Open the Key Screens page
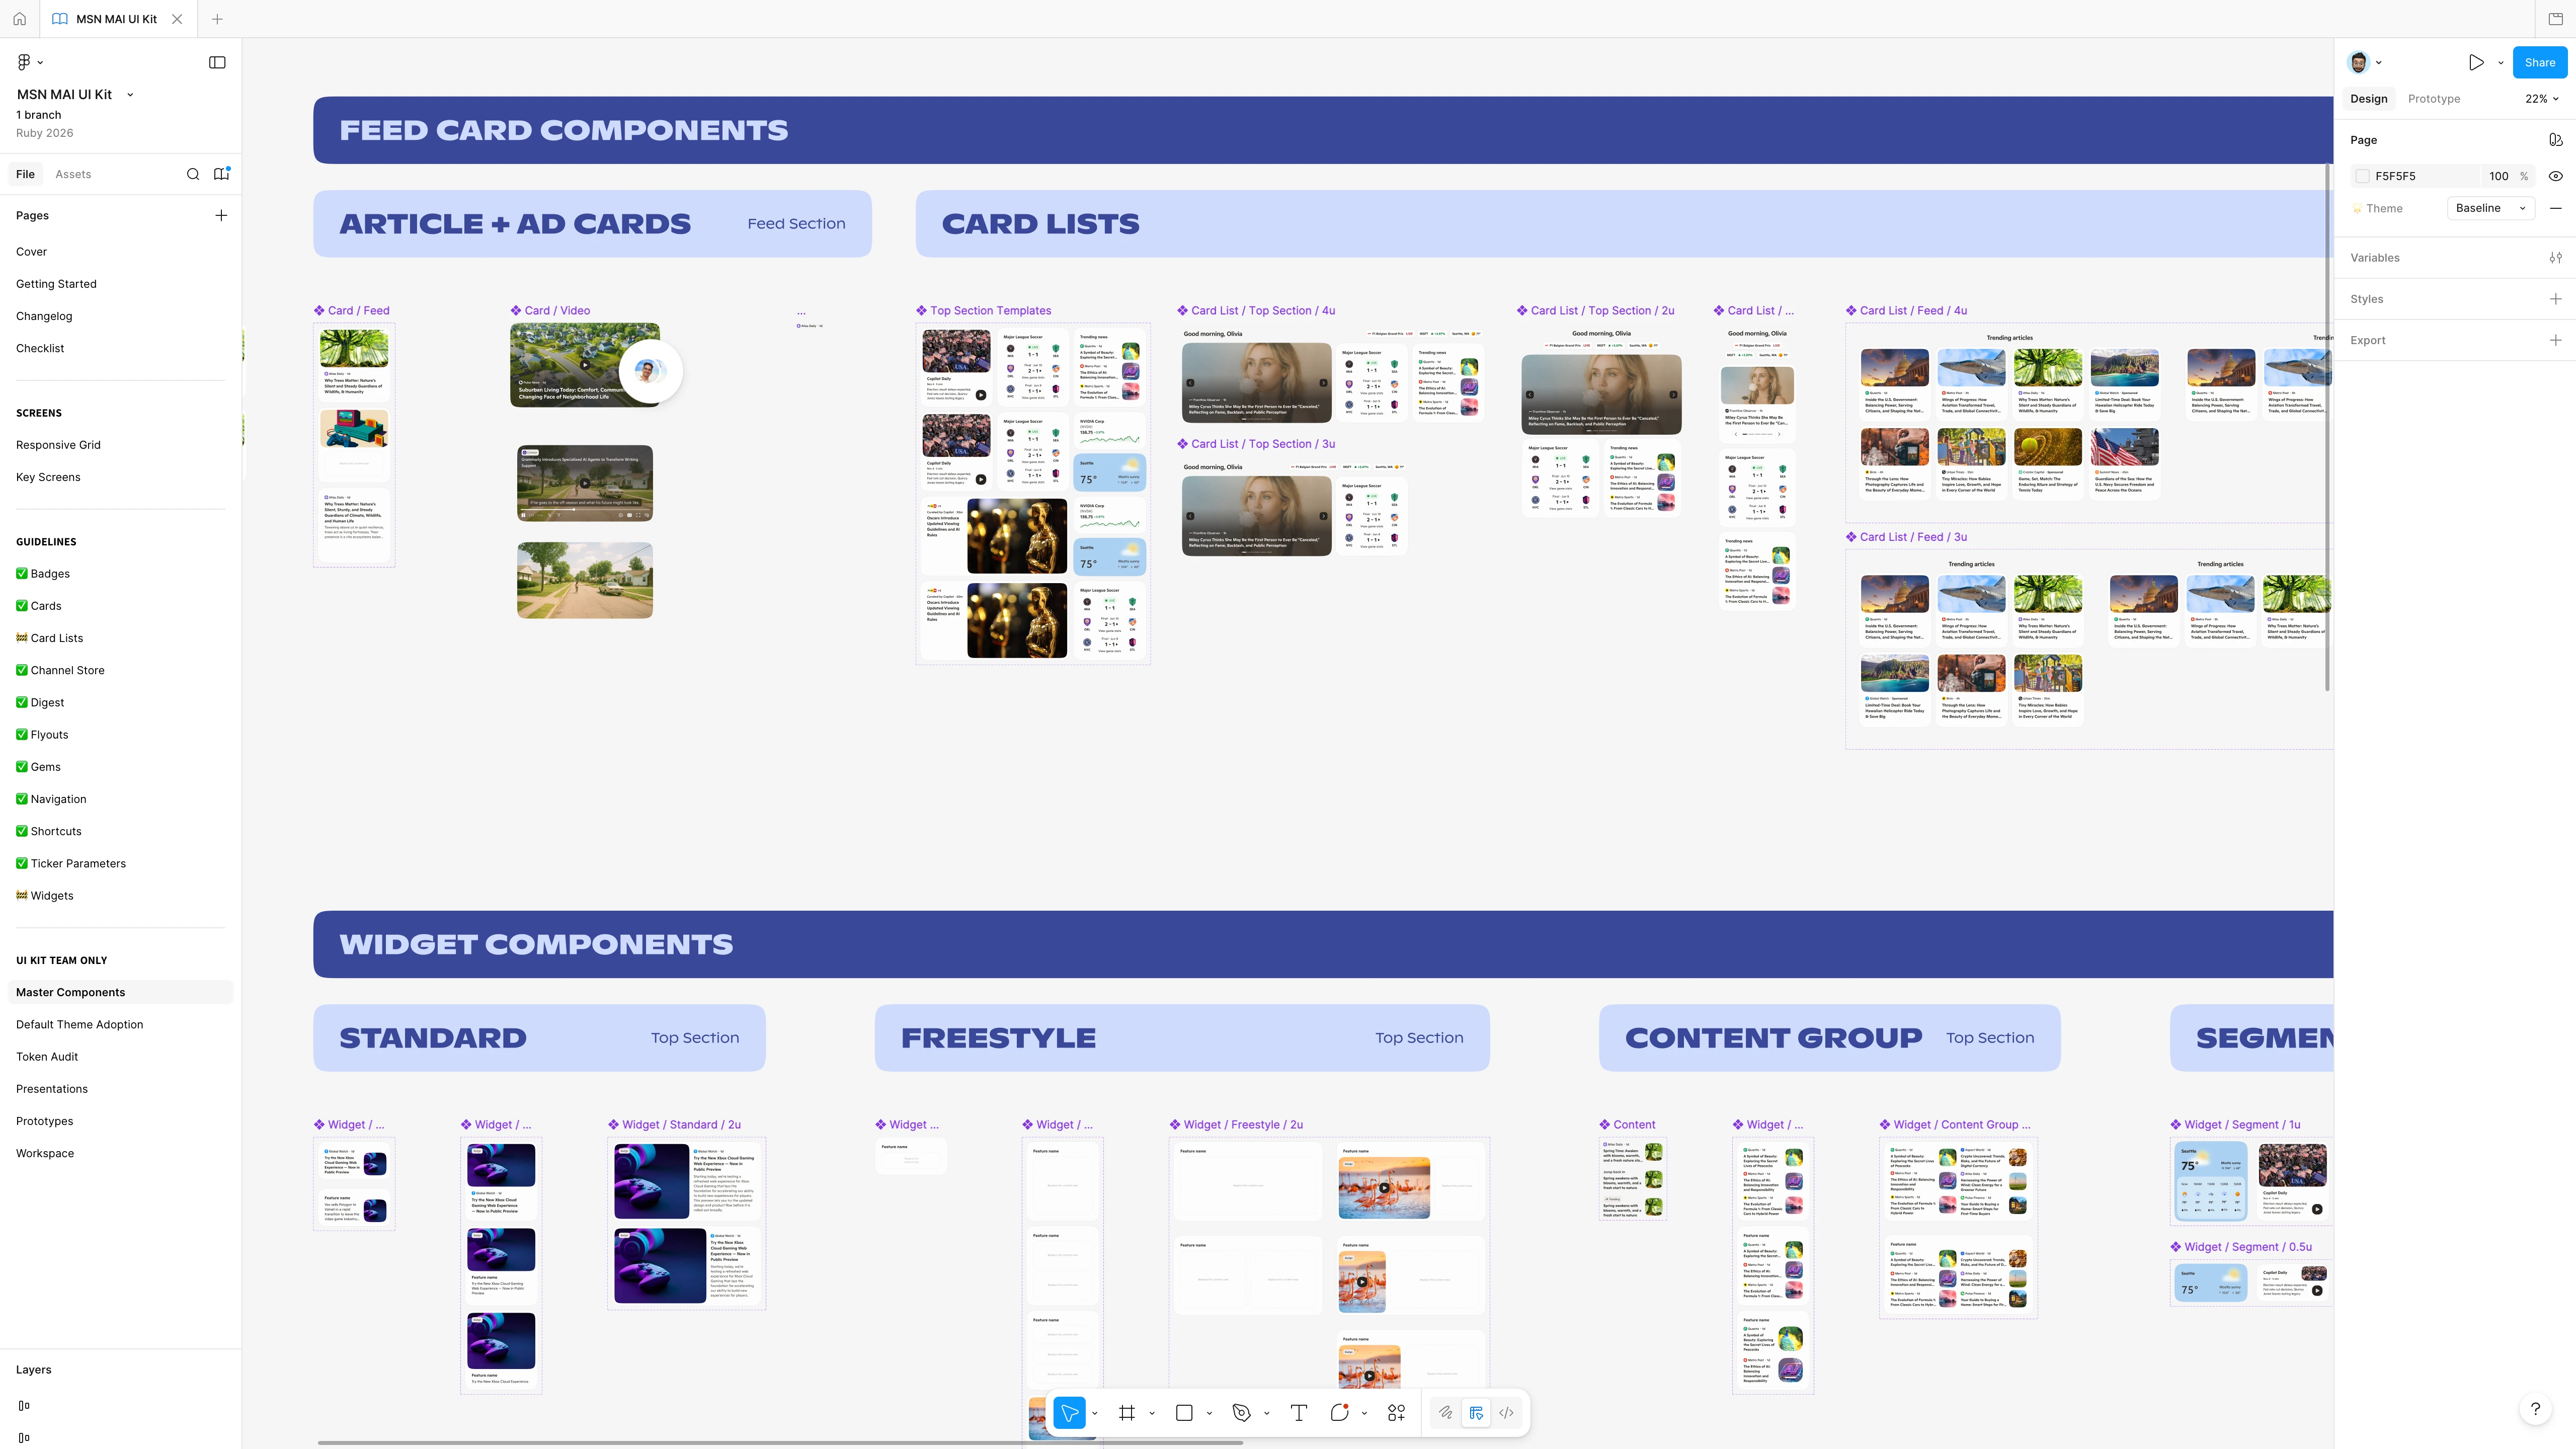 tap(48, 477)
